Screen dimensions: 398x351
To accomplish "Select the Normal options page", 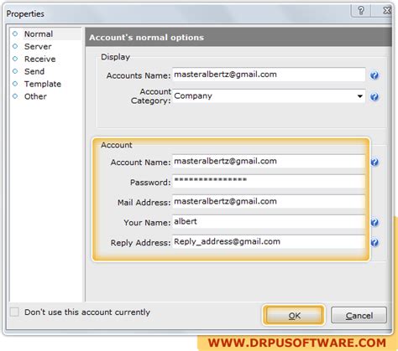I will [39, 34].
